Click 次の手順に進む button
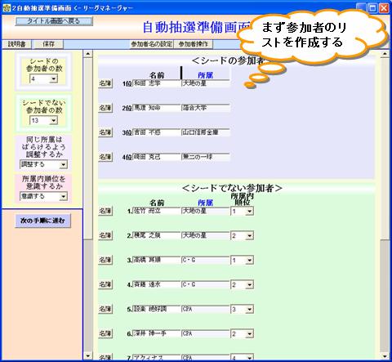 (x=43, y=221)
